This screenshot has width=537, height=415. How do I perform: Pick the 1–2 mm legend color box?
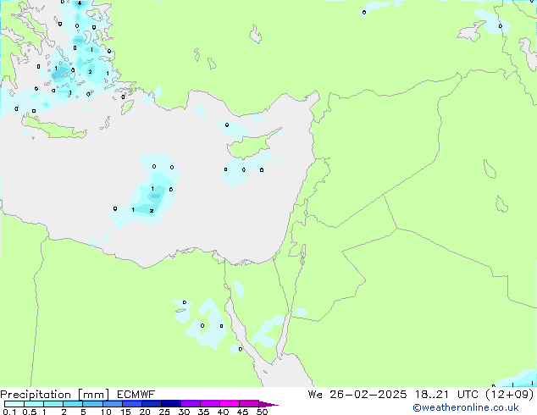pyautogui.click(x=53, y=404)
